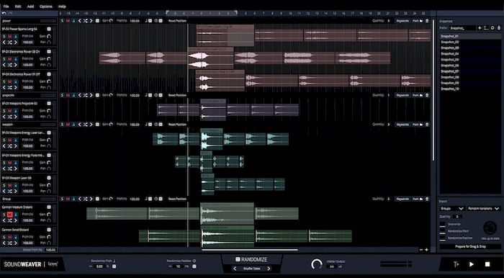This screenshot has width=504, height=278.
Task: Next take on SF-DX Weapons Projectile track
Action: [x=15, y=117]
